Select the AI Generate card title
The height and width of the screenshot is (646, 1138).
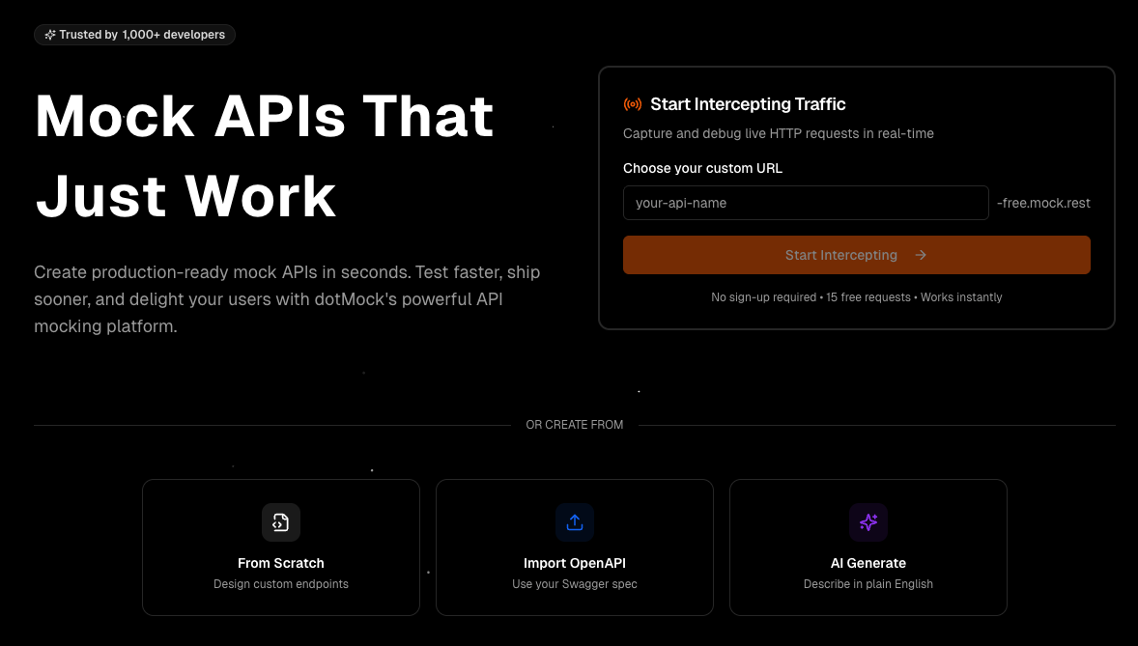click(x=868, y=563)
